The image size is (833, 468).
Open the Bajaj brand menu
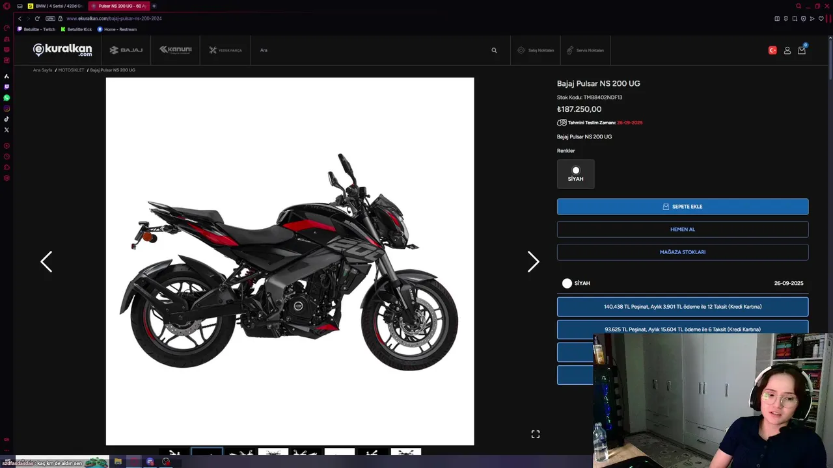pyautogui.click(x=126, y=50)
